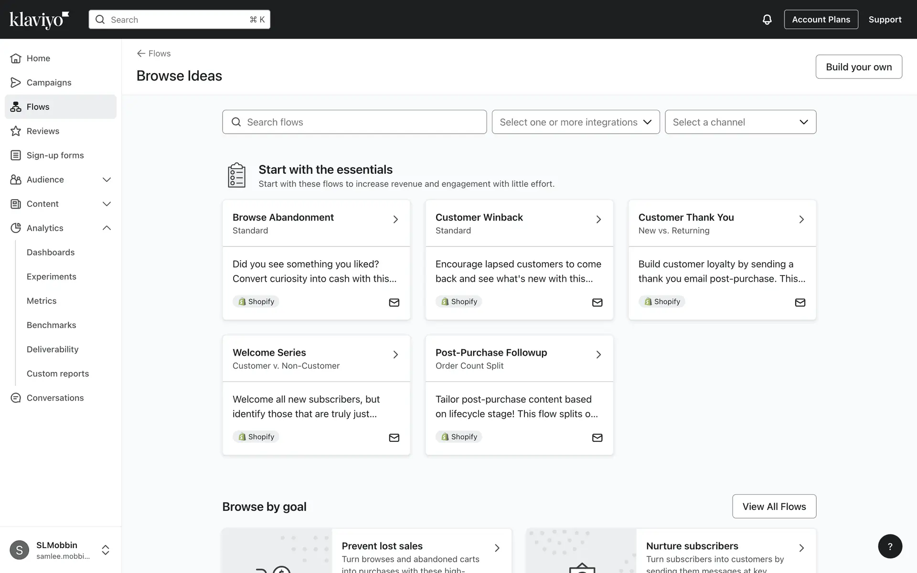Open the SLMobbin account switcher

pos(106,550)
